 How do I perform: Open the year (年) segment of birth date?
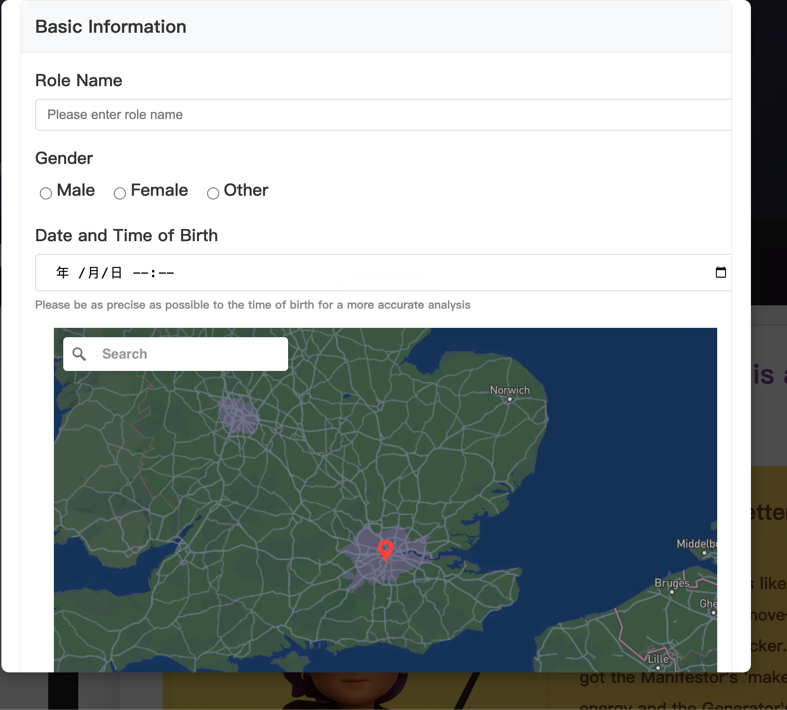coord(62,273)
